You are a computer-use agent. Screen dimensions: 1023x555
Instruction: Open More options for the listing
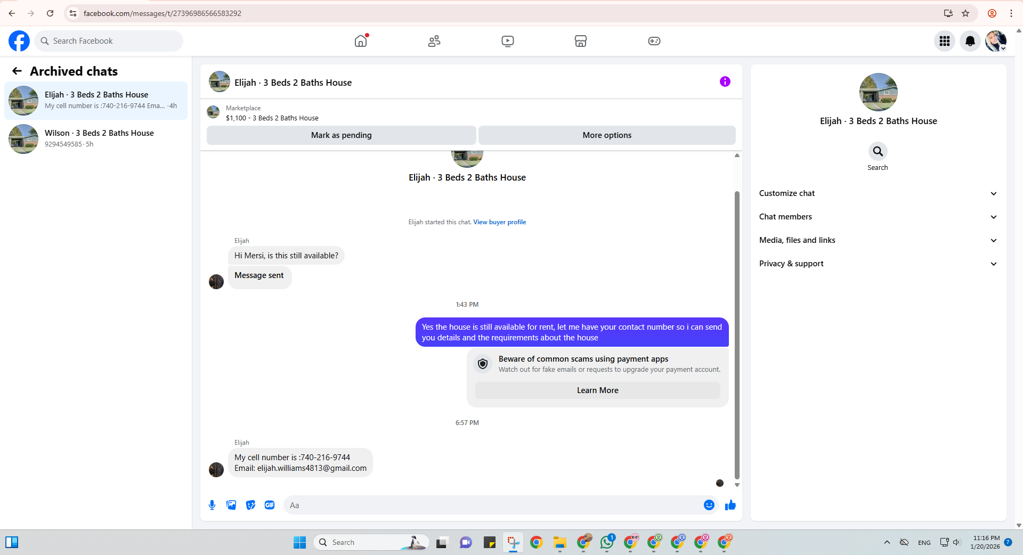pos(607,135)
